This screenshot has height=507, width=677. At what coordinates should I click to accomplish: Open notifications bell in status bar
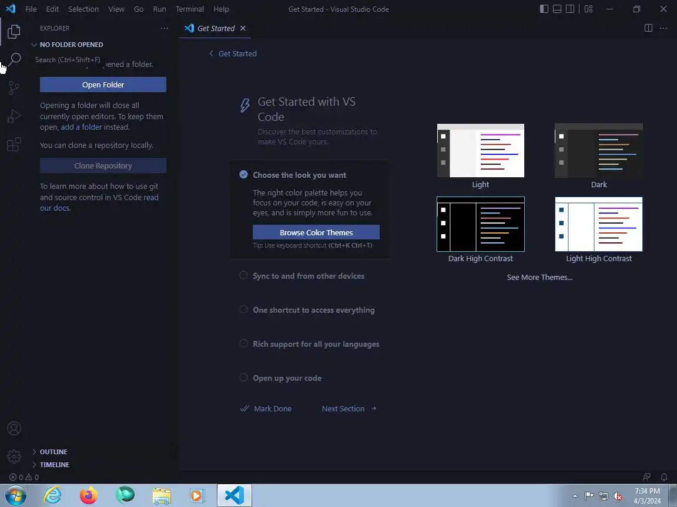click(664, 477)
